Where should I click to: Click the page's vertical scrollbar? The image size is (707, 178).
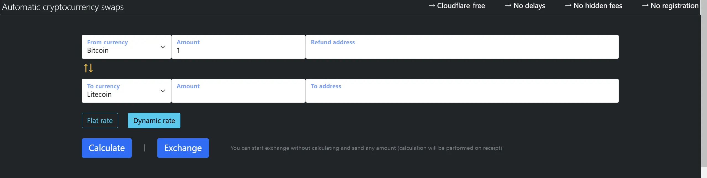(704, 83)
